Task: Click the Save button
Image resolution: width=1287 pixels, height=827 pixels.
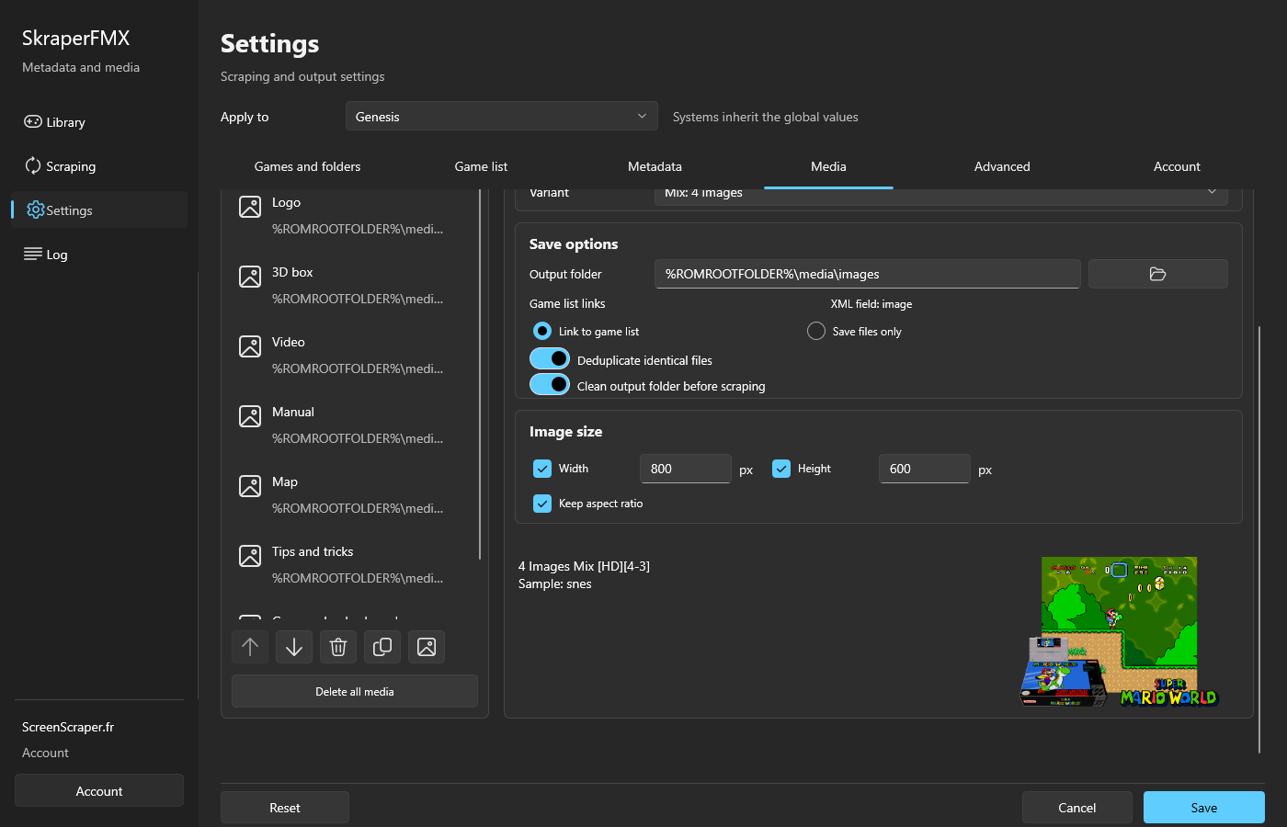Action: [1204, 808]
